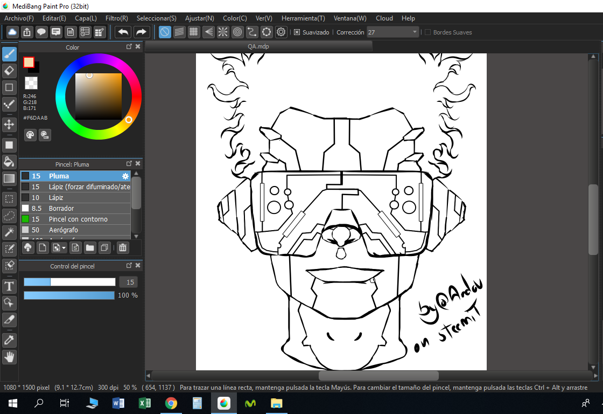Select the Lasso selection tool
This screenshot has width=603, height=414.
coord(9,216)
